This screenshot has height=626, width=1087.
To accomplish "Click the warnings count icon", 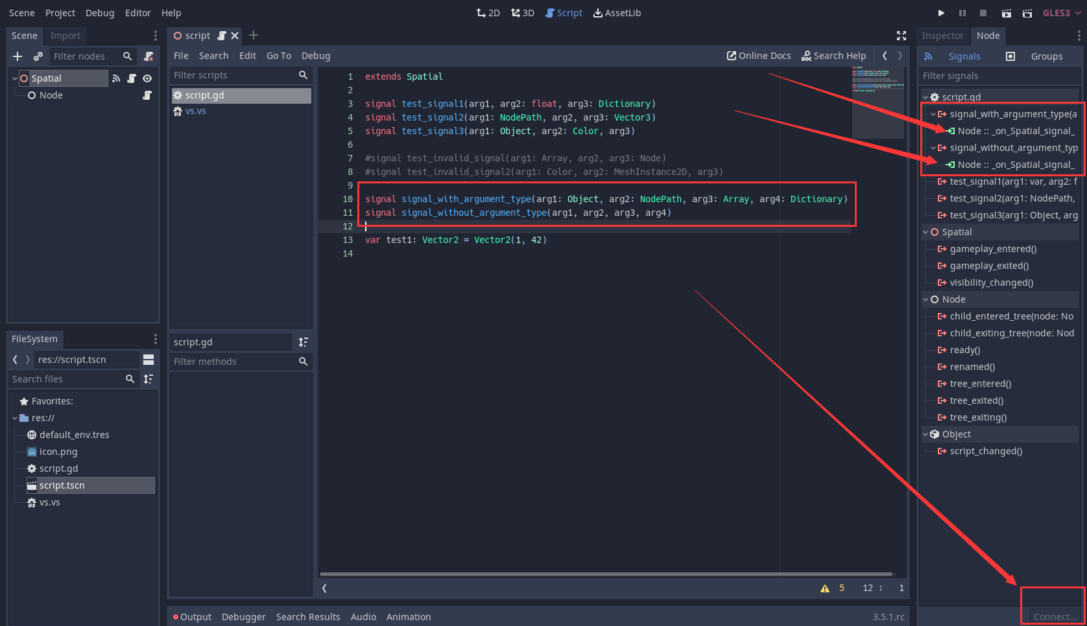I will (x=825, y=588).
